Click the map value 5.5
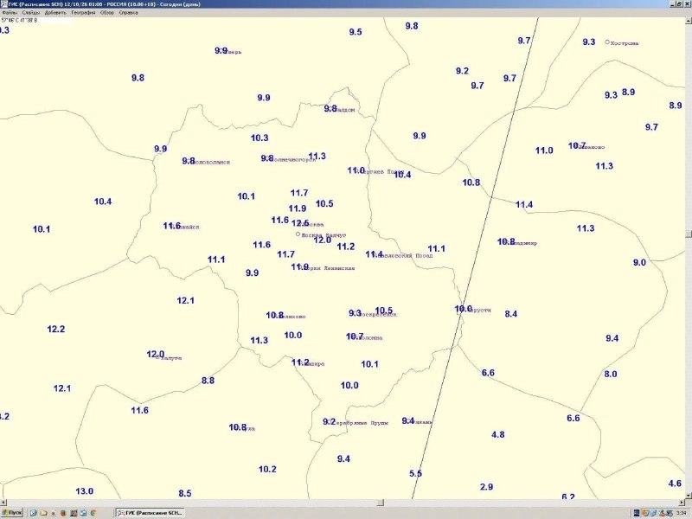This screenshot has height=519, width=692. (415, 473)
